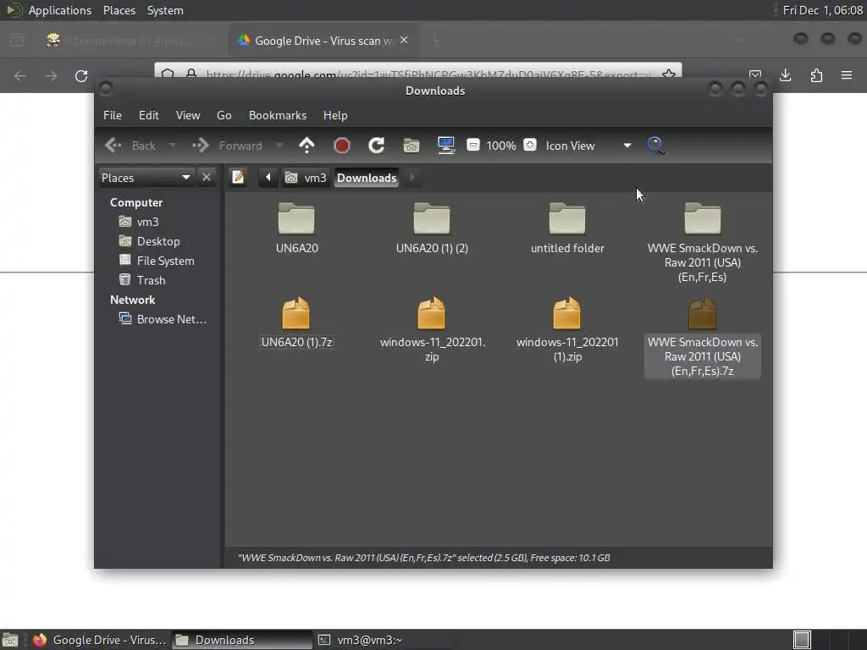The image size is (867, 650).
Task: Click the path bar right scroll arrow
Action: [412, 178]
